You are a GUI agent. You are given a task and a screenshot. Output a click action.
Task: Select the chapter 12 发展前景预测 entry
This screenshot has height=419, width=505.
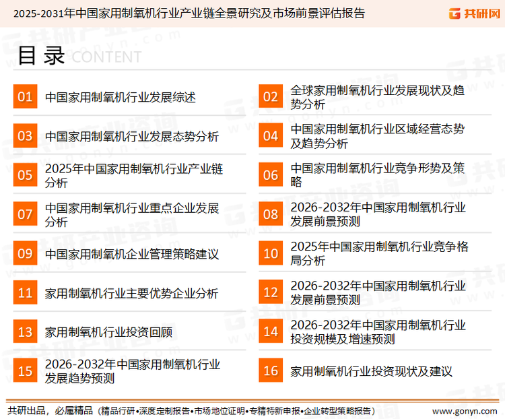click(378, 292)
